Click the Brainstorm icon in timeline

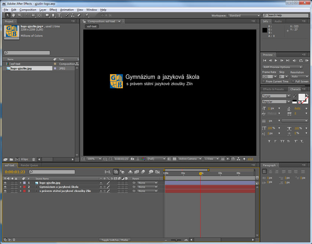pyautogui.click(x=151, y=172)
